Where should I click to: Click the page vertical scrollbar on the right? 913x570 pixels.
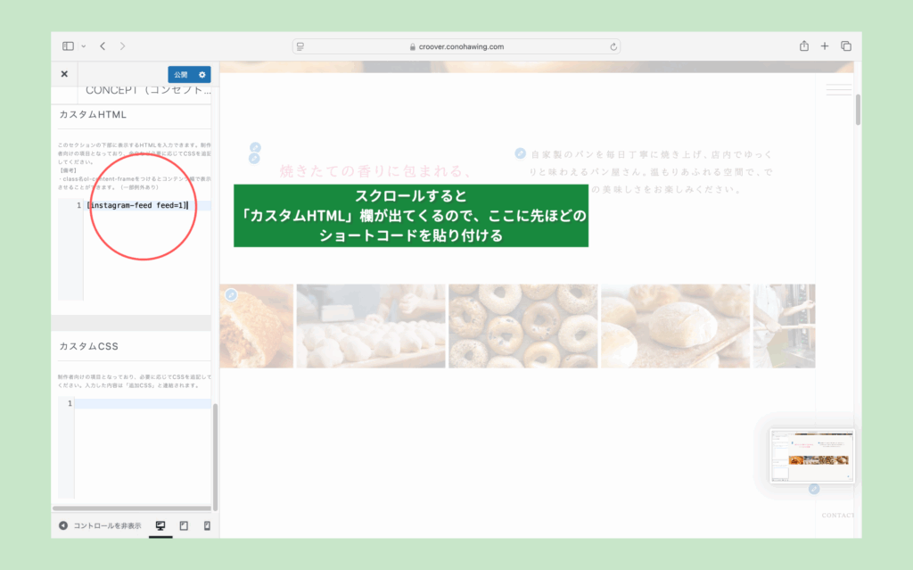858,109
